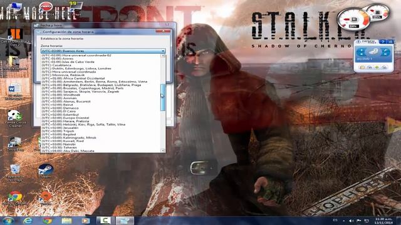The width and height of the screenshot is (401, 225).
Task: Choose (UTC-01:00) Azores time zone
Action: tap(57, 58)
